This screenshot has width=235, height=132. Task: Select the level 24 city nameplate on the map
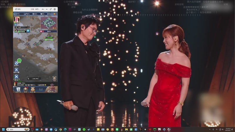pos(48,38)
